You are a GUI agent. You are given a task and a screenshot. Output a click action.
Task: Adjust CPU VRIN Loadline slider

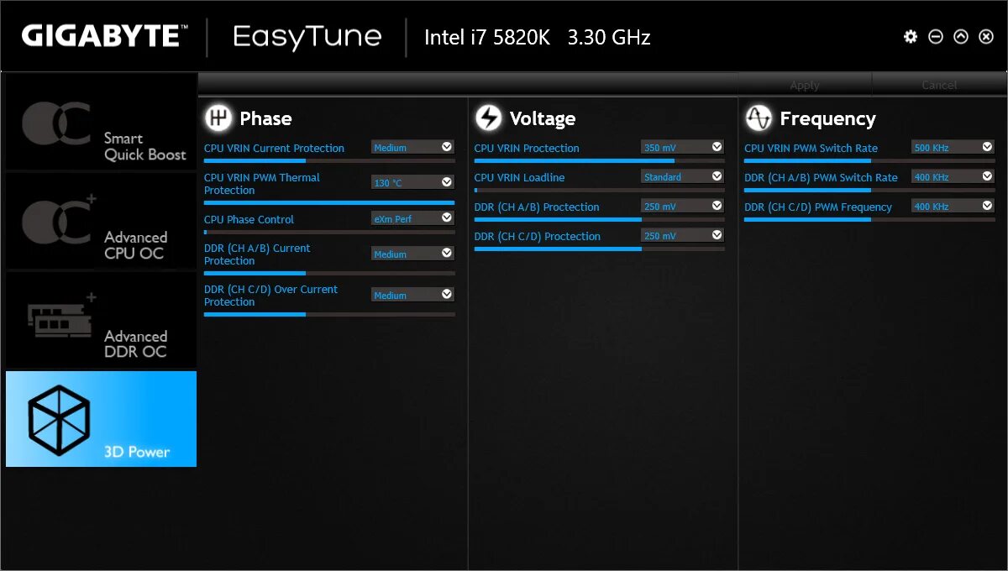coord(600,190)
